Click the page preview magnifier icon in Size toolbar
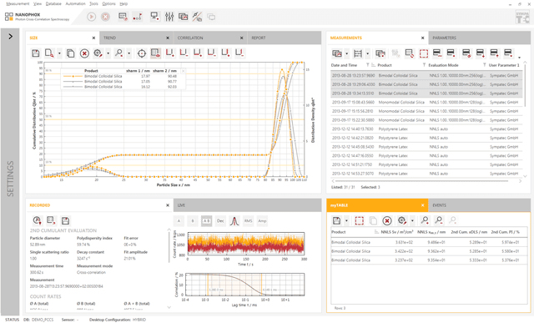Image resolution: width=534 pixels, height=323 pixels. coord(49,53)
